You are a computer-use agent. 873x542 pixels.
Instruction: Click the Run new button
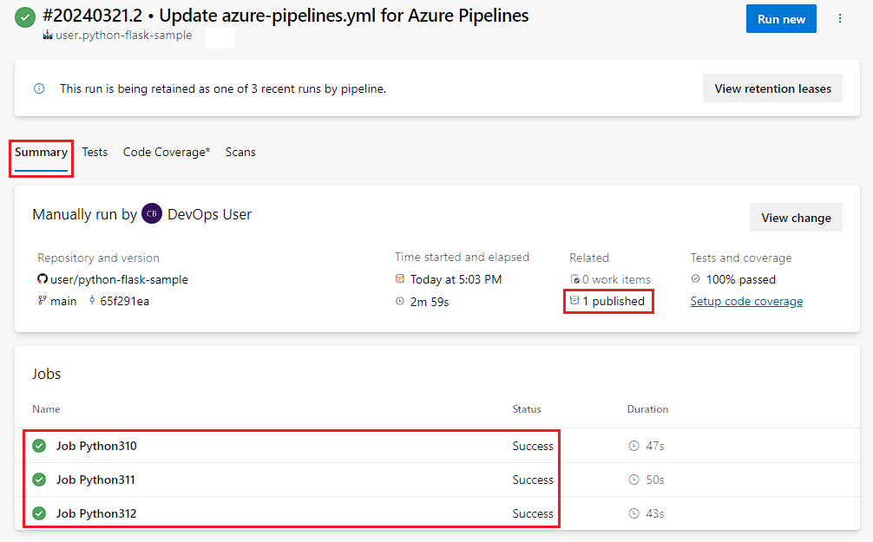(x=781, y=19)
